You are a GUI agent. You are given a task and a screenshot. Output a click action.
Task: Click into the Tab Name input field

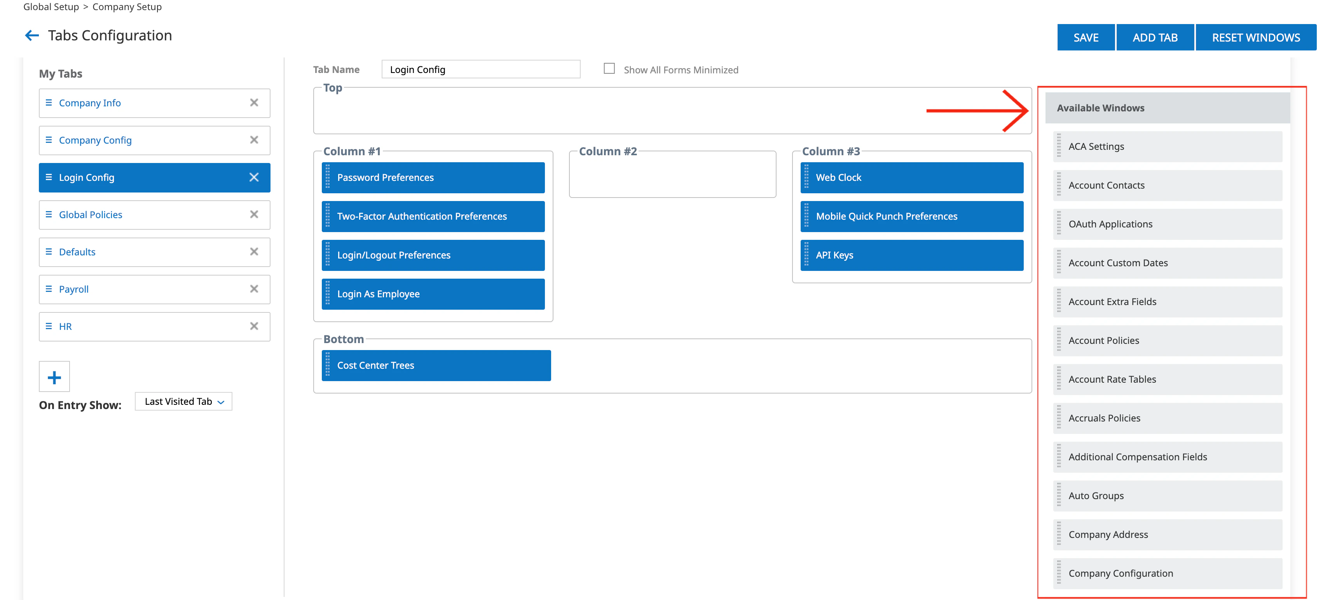click(481, 69)
